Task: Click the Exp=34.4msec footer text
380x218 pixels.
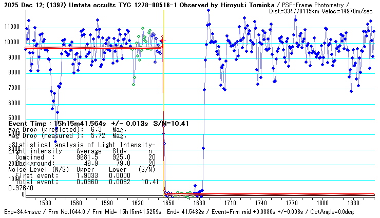Action: point(21,212)
